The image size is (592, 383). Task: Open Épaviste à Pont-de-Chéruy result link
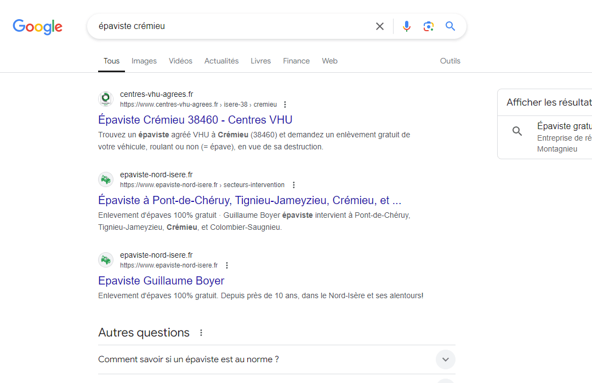click(x=249, y=200)
